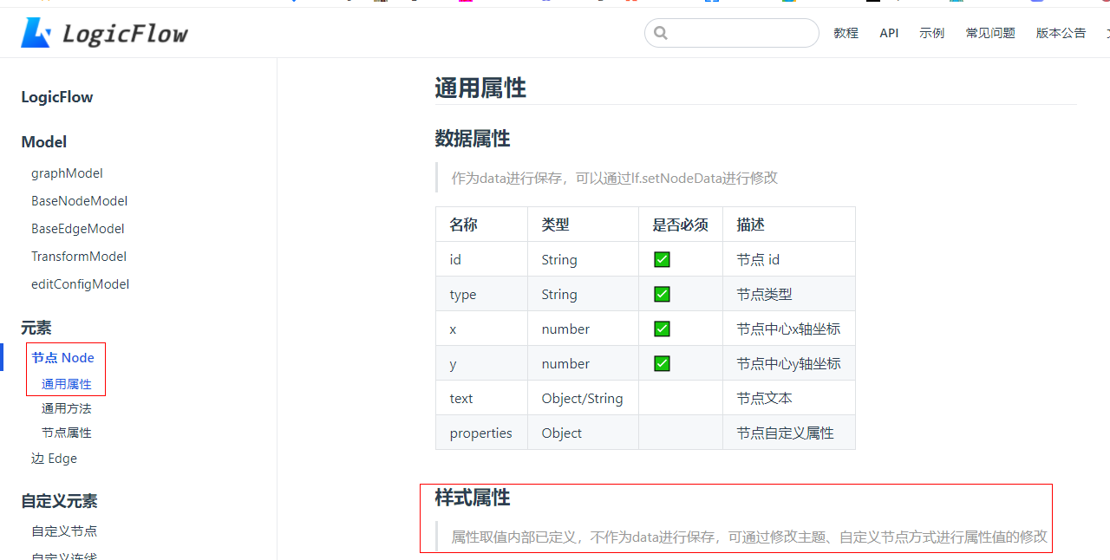
Task: Open the 常见问题 page
Action: [x=989, y=33]
